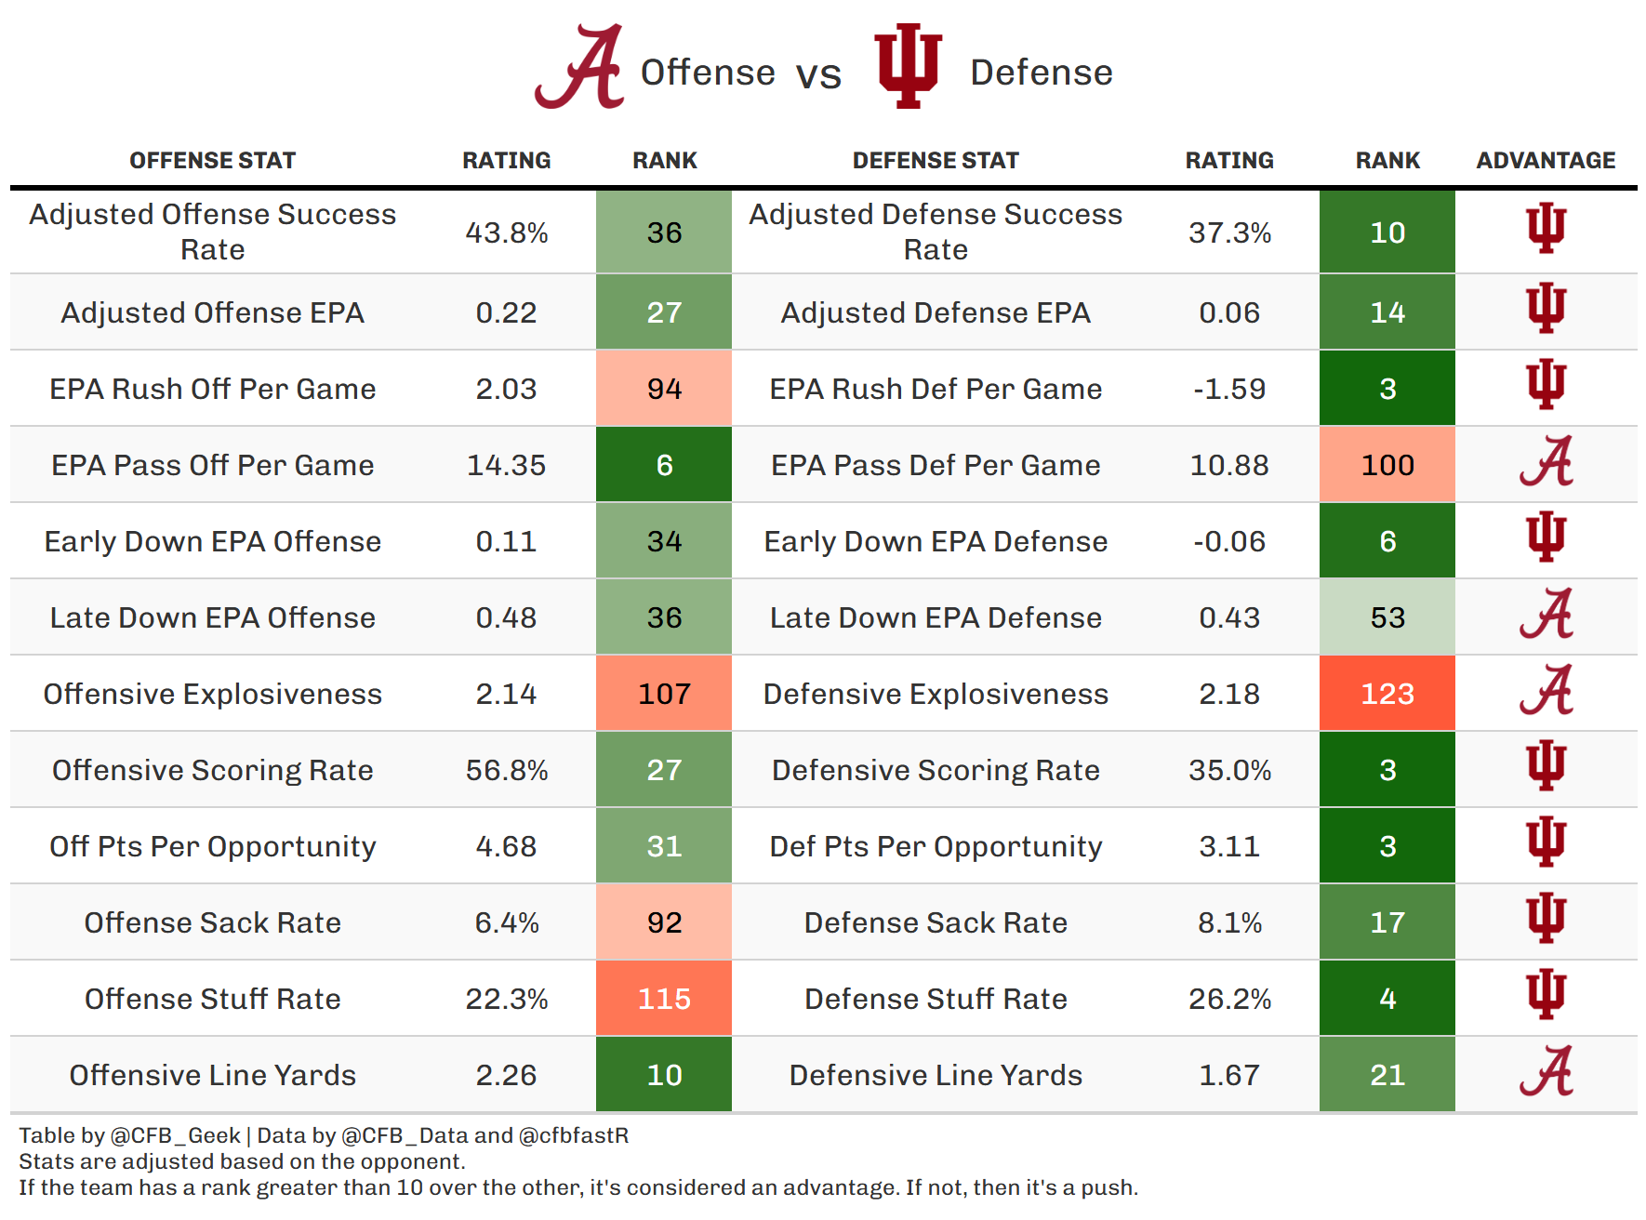Click the 56.8% Offensive Scoring Rate value

[x=506, y=770]
